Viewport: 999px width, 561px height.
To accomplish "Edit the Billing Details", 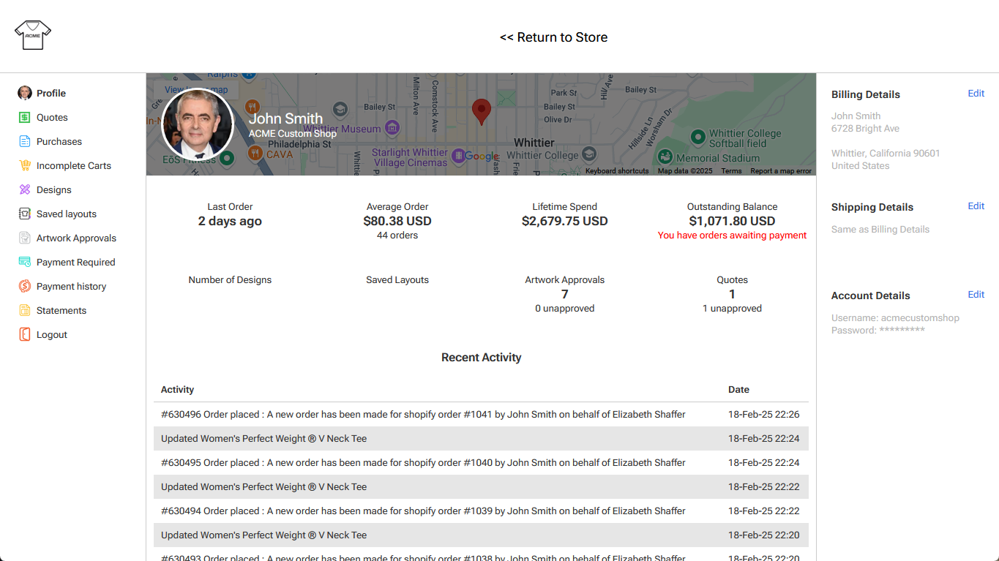I will 976,94.
